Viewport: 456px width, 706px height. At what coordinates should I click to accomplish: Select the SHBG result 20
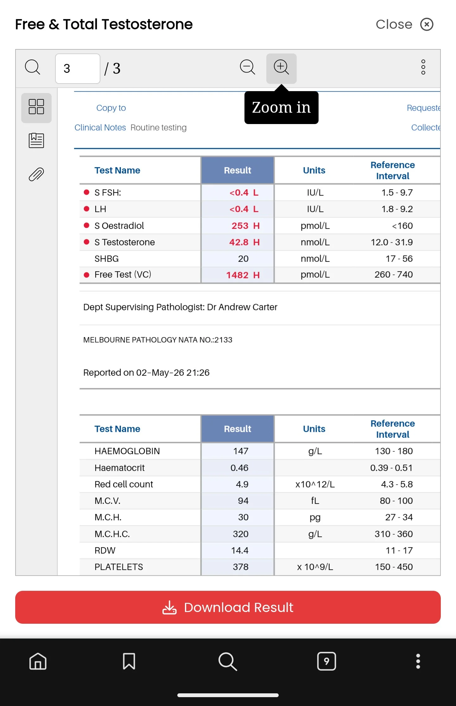[x=243, y=259]
